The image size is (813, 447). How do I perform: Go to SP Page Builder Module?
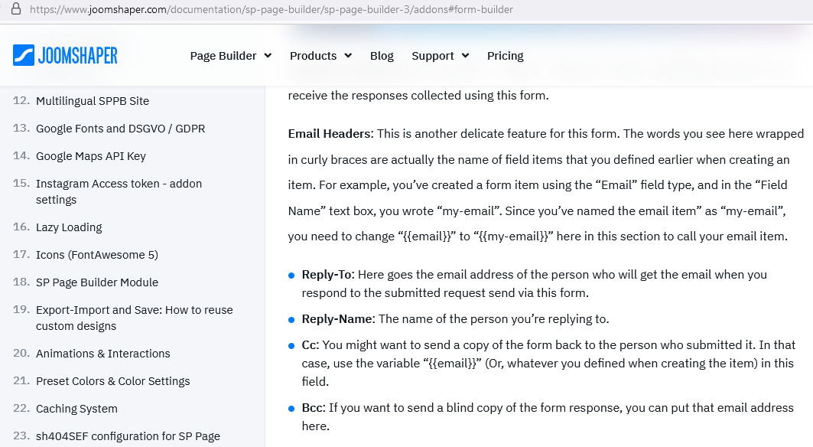pos(97,282)
